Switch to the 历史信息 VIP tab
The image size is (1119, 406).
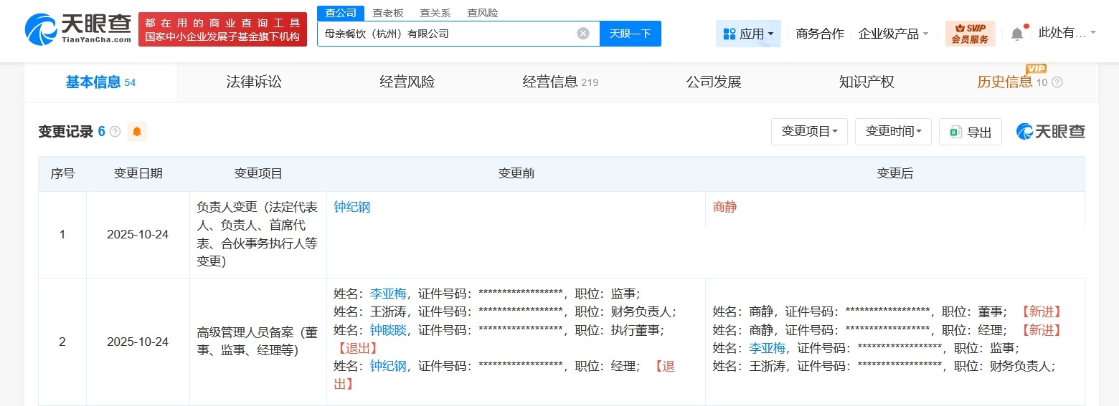point(1012,82)
